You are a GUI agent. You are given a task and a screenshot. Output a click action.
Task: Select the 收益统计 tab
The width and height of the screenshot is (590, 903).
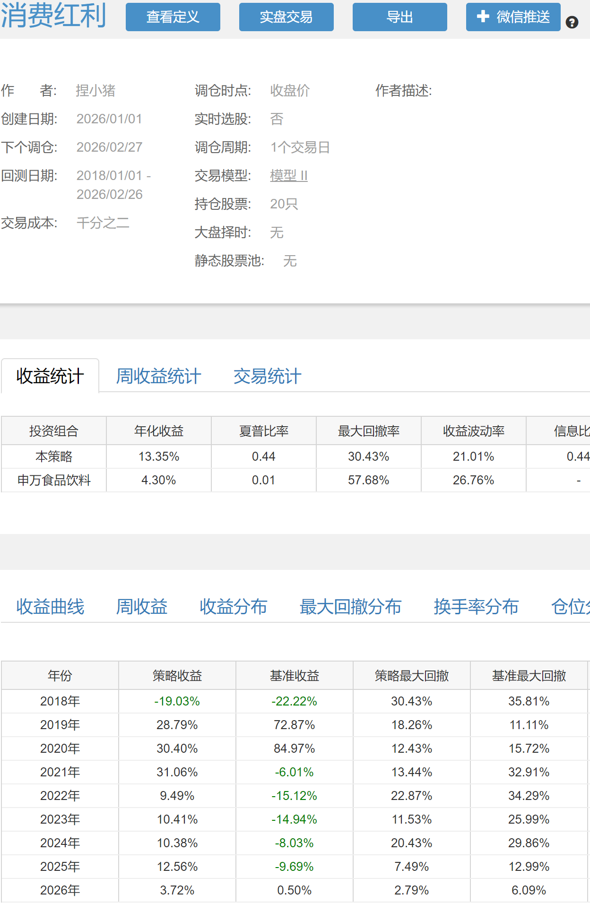coord(50,377)
